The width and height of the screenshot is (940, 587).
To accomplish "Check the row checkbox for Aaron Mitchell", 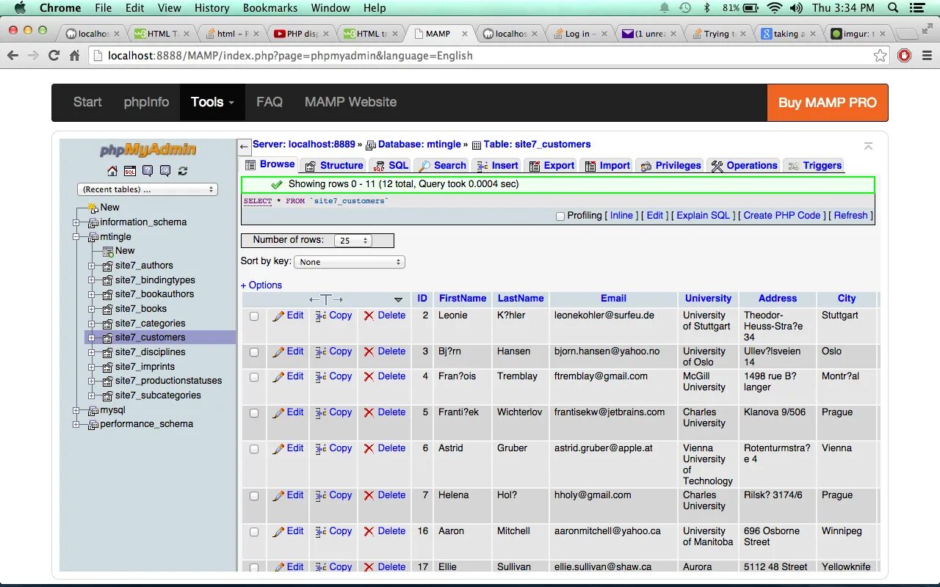I will 254,532.
